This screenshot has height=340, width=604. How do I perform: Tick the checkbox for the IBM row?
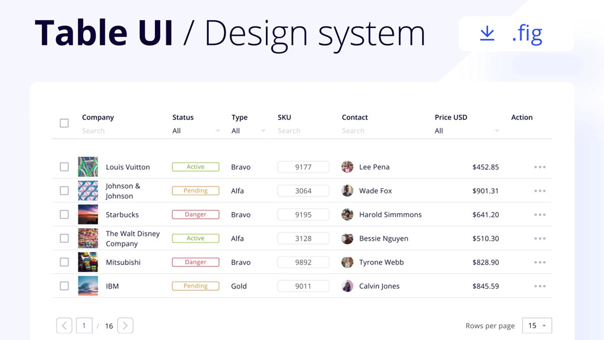pos(64,286)
